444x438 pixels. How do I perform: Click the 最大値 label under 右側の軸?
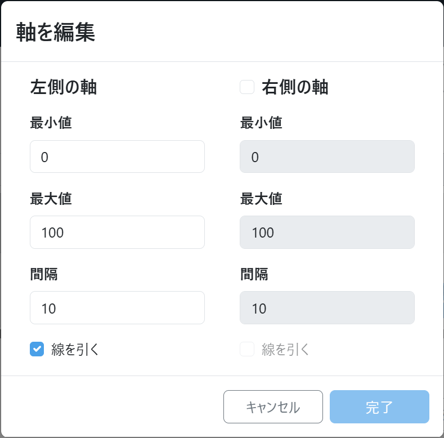[261, 198]
